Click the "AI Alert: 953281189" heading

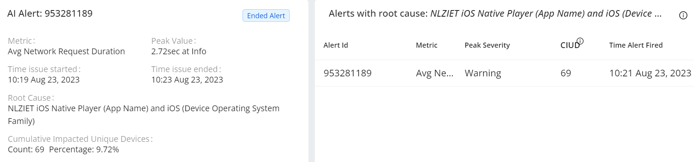click(50, 14)
